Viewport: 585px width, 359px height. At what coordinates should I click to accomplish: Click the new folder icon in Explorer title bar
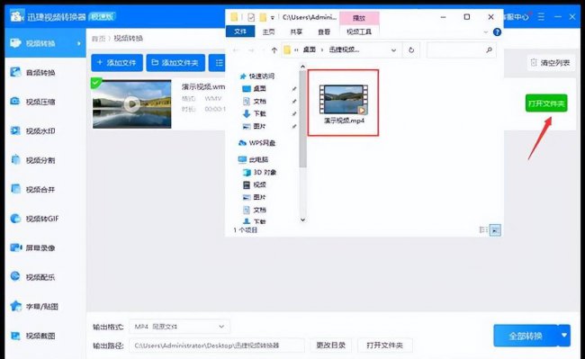(263, 17)
